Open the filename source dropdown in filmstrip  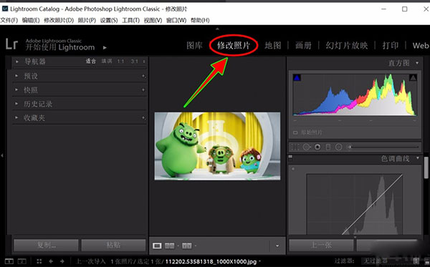[259, 261]
